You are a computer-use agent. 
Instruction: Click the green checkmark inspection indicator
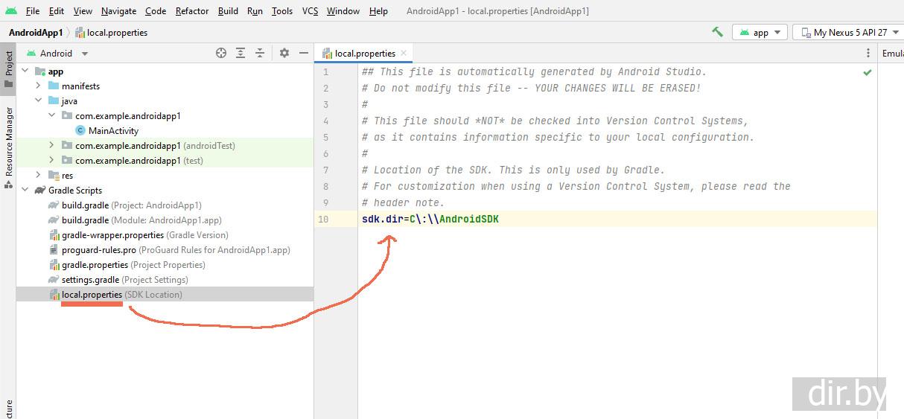(x=867, y=73)
